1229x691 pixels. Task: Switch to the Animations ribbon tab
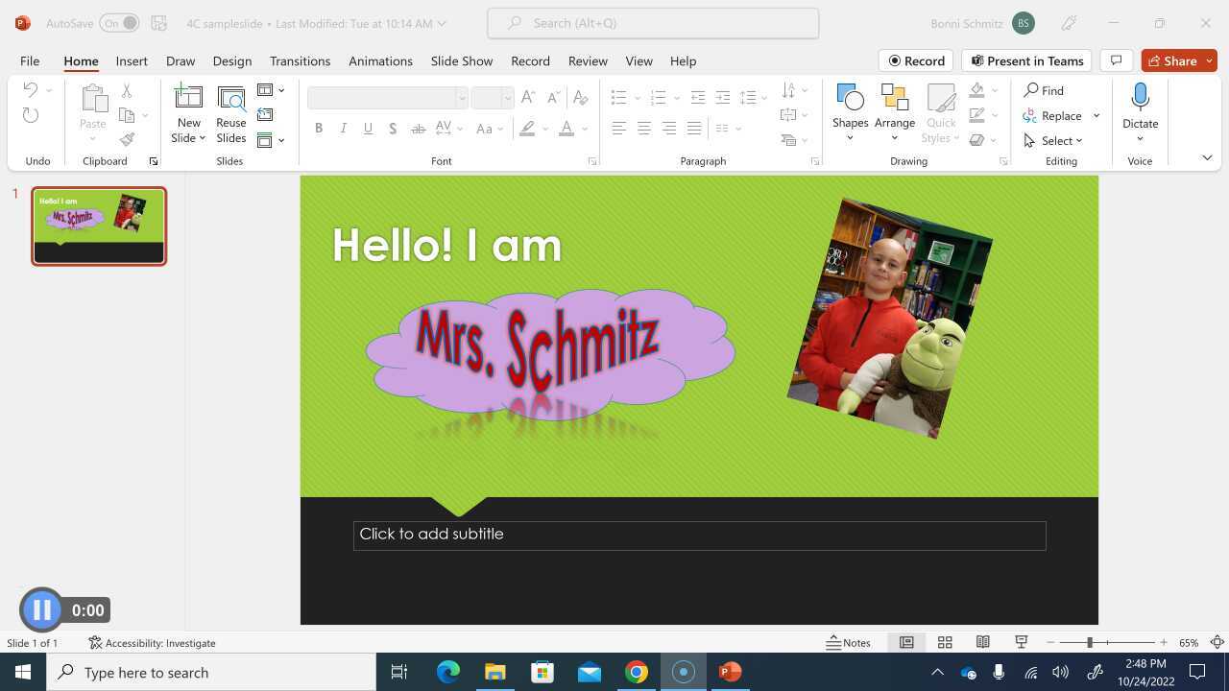click(380, 60)
